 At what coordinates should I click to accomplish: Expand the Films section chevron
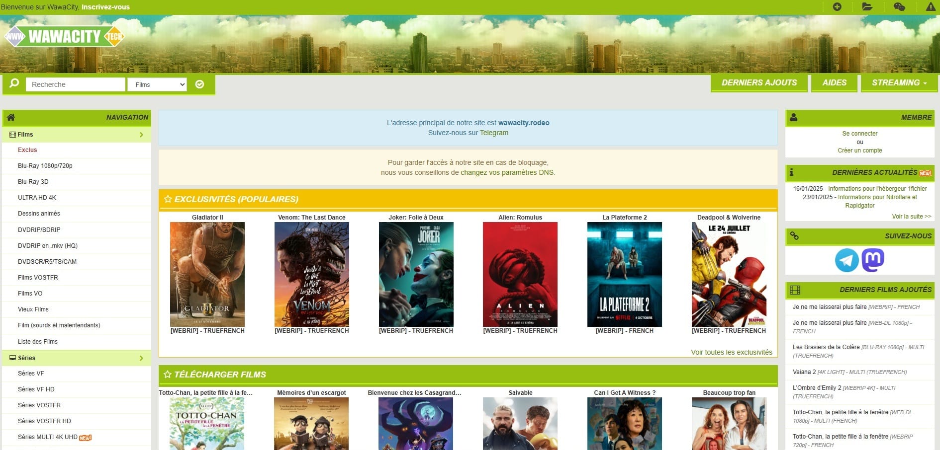click(x=141, y=135)
